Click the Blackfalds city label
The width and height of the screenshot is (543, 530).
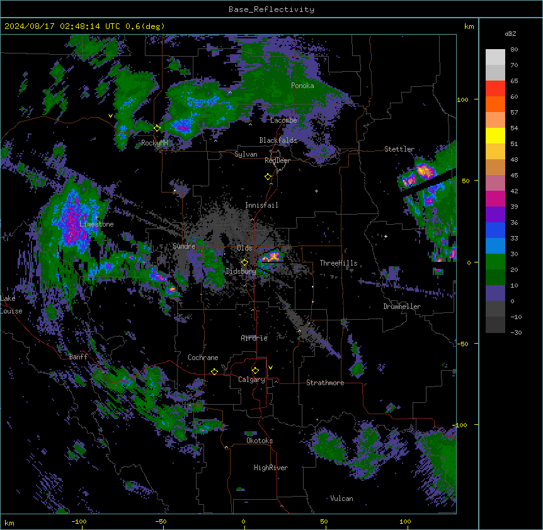[x=278, y=140]
